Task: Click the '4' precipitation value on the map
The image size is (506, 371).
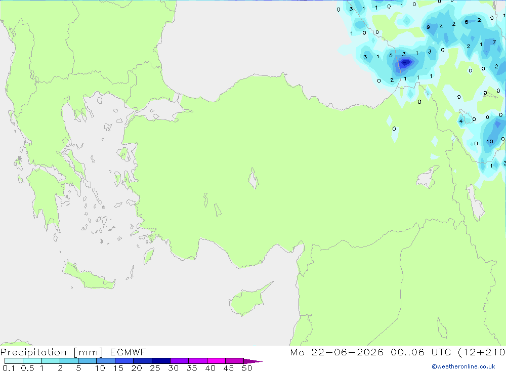Action: (x=461, y=121)
